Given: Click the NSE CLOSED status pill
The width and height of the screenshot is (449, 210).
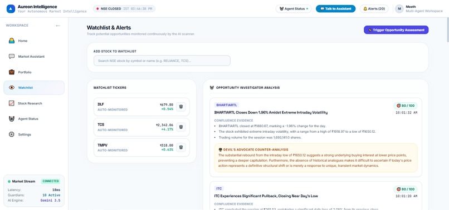Looking at the screenshot, I should 124,9.
